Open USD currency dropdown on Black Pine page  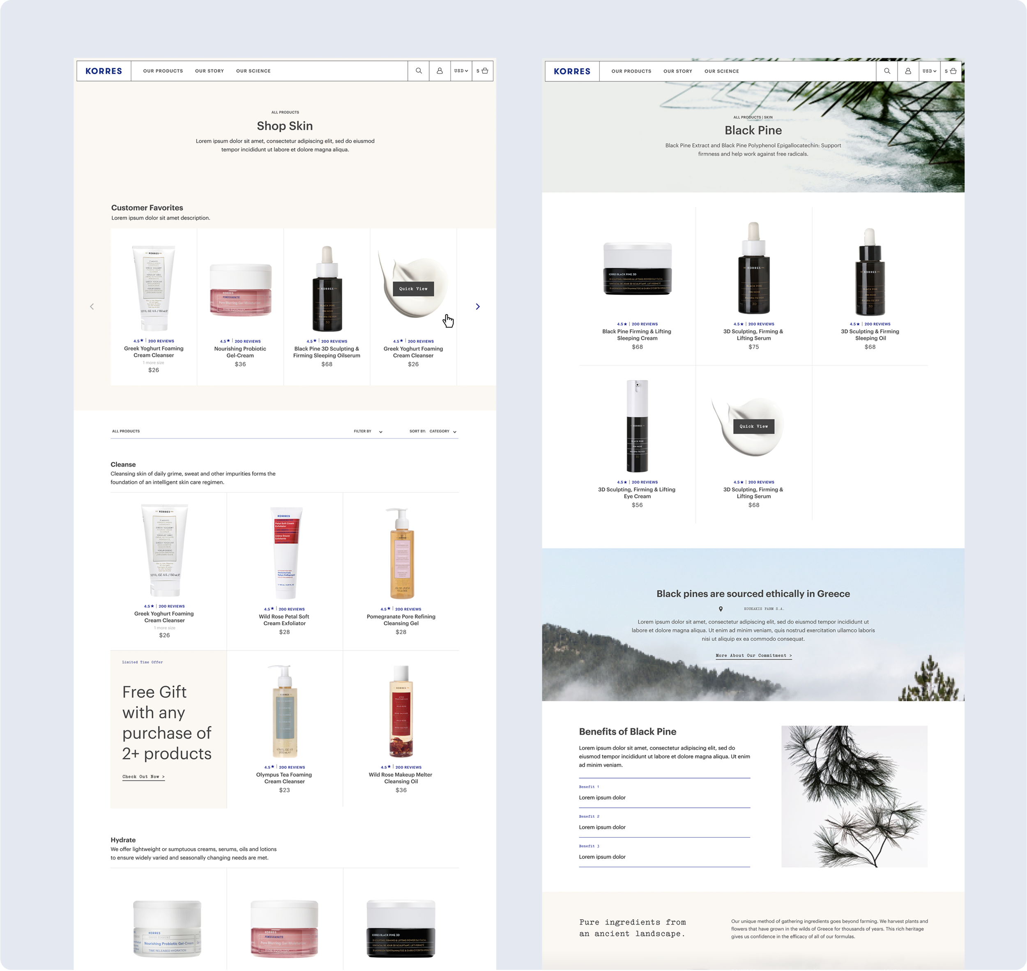pyautogui.click(x=929, y=71)
